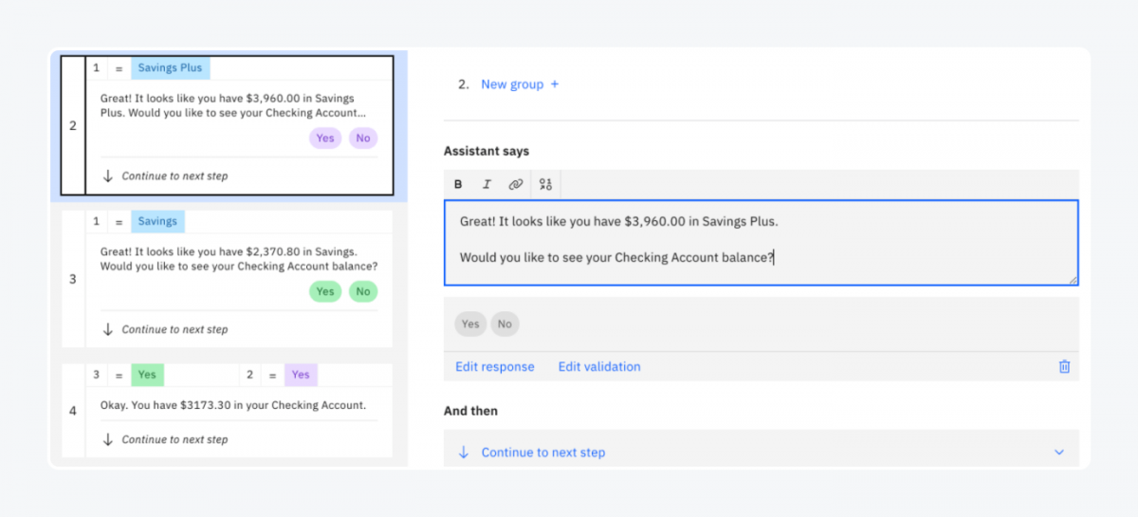The width and height of the screenshot is (1138, 517).
Task: Select step number 3 in the list
Action: click(x=73, y=279)
